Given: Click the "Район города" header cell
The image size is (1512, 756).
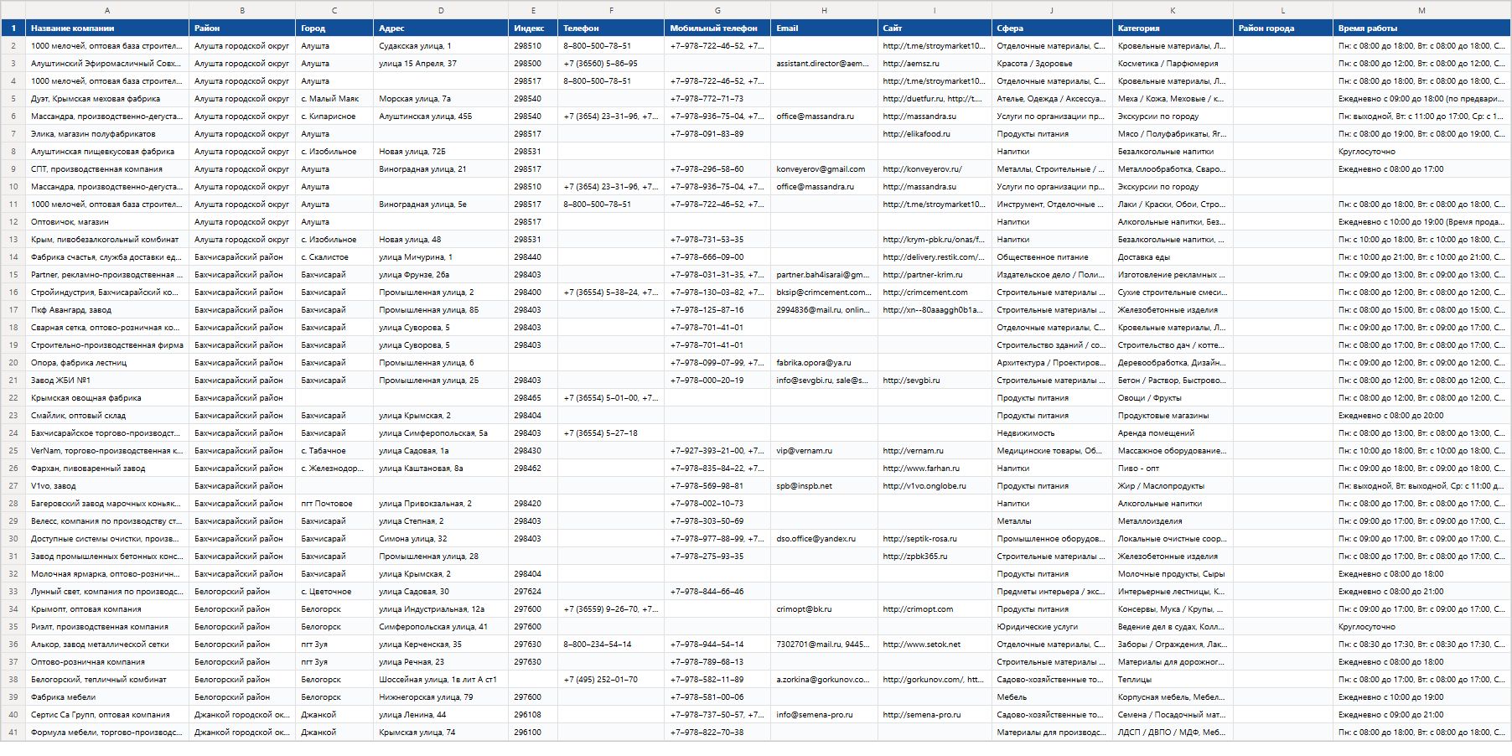Looking at the screenshot, I should [x=1283, y=28].
